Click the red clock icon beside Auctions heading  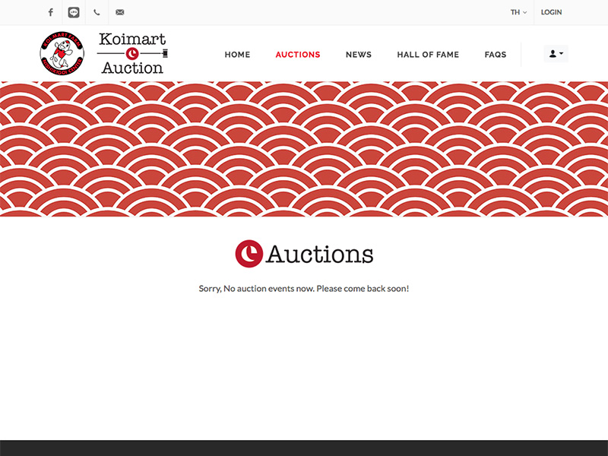tap(249, 254)
